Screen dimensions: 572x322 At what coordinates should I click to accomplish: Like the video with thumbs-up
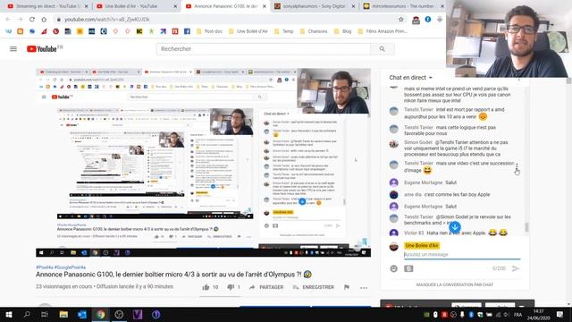[x=206, y=287]
